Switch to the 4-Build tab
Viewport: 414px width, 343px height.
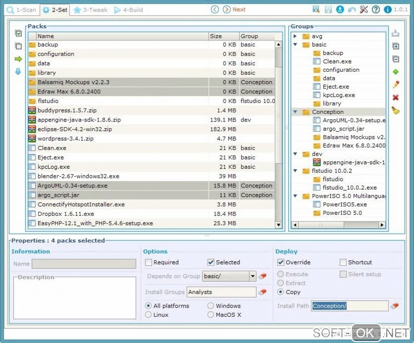tap(129, 10)
